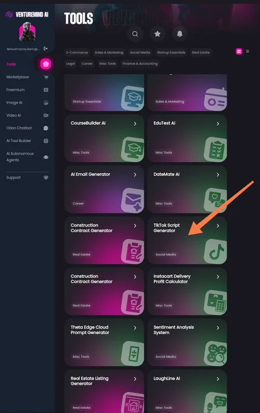Expand CourseBuilder AI card chevron

[x=135, y=123]
